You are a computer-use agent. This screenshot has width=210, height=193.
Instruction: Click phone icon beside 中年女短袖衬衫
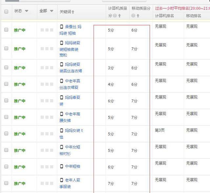61,147
